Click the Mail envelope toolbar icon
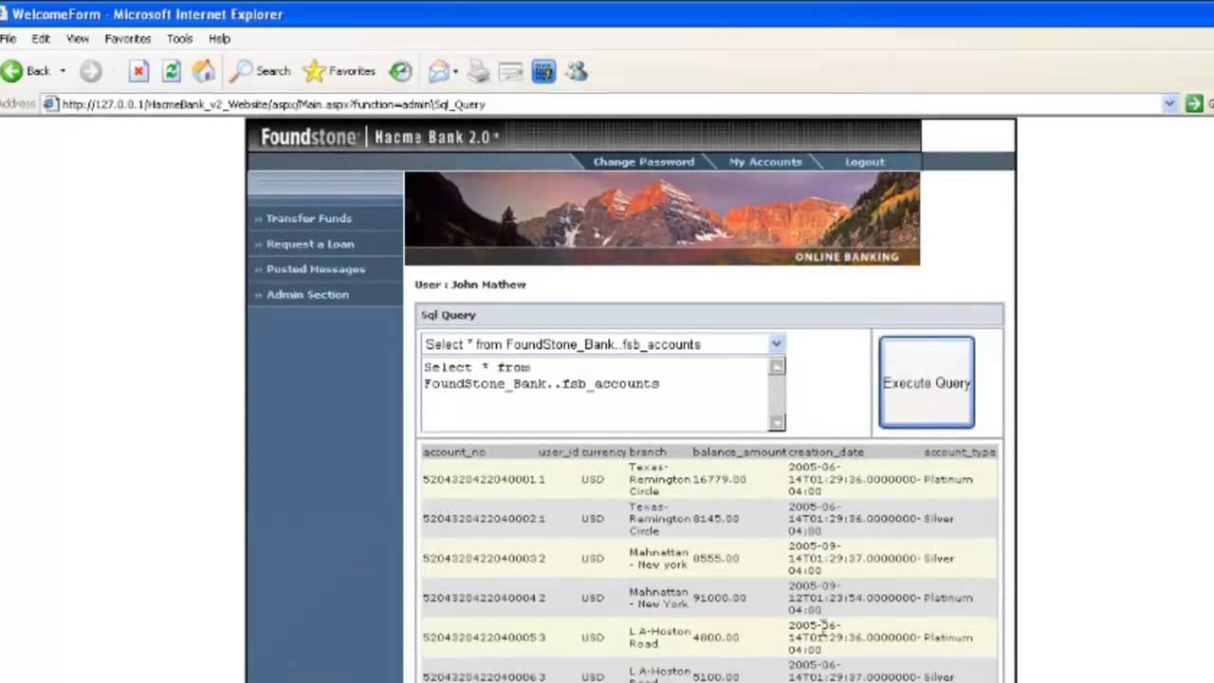This screenshot has width=1214, height=683. [438, 71]
